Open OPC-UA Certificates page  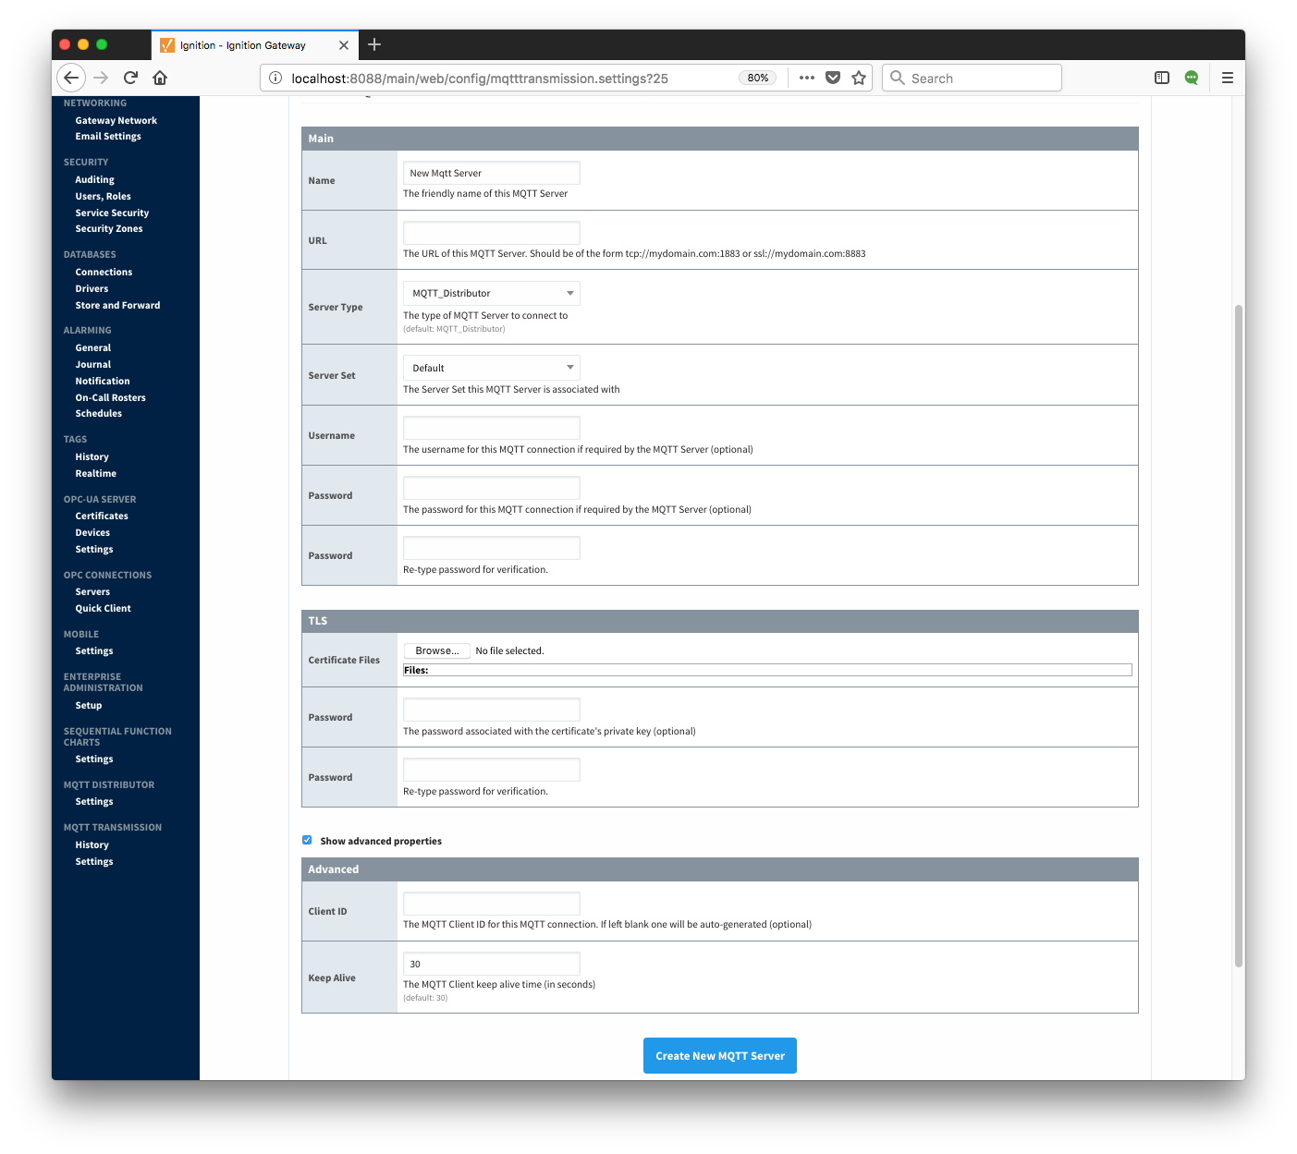102,516
